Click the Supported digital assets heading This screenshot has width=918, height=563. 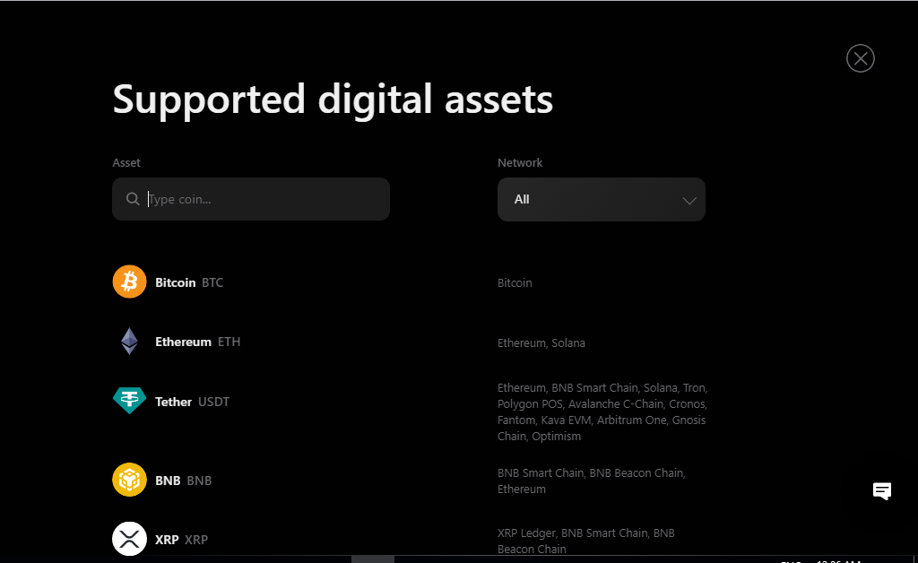[333, 100]
